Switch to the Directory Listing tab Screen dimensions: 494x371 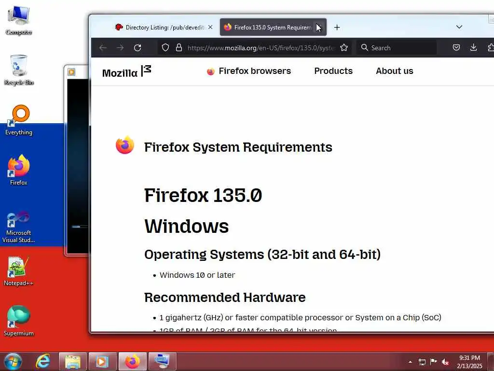[x=159, y=28]
